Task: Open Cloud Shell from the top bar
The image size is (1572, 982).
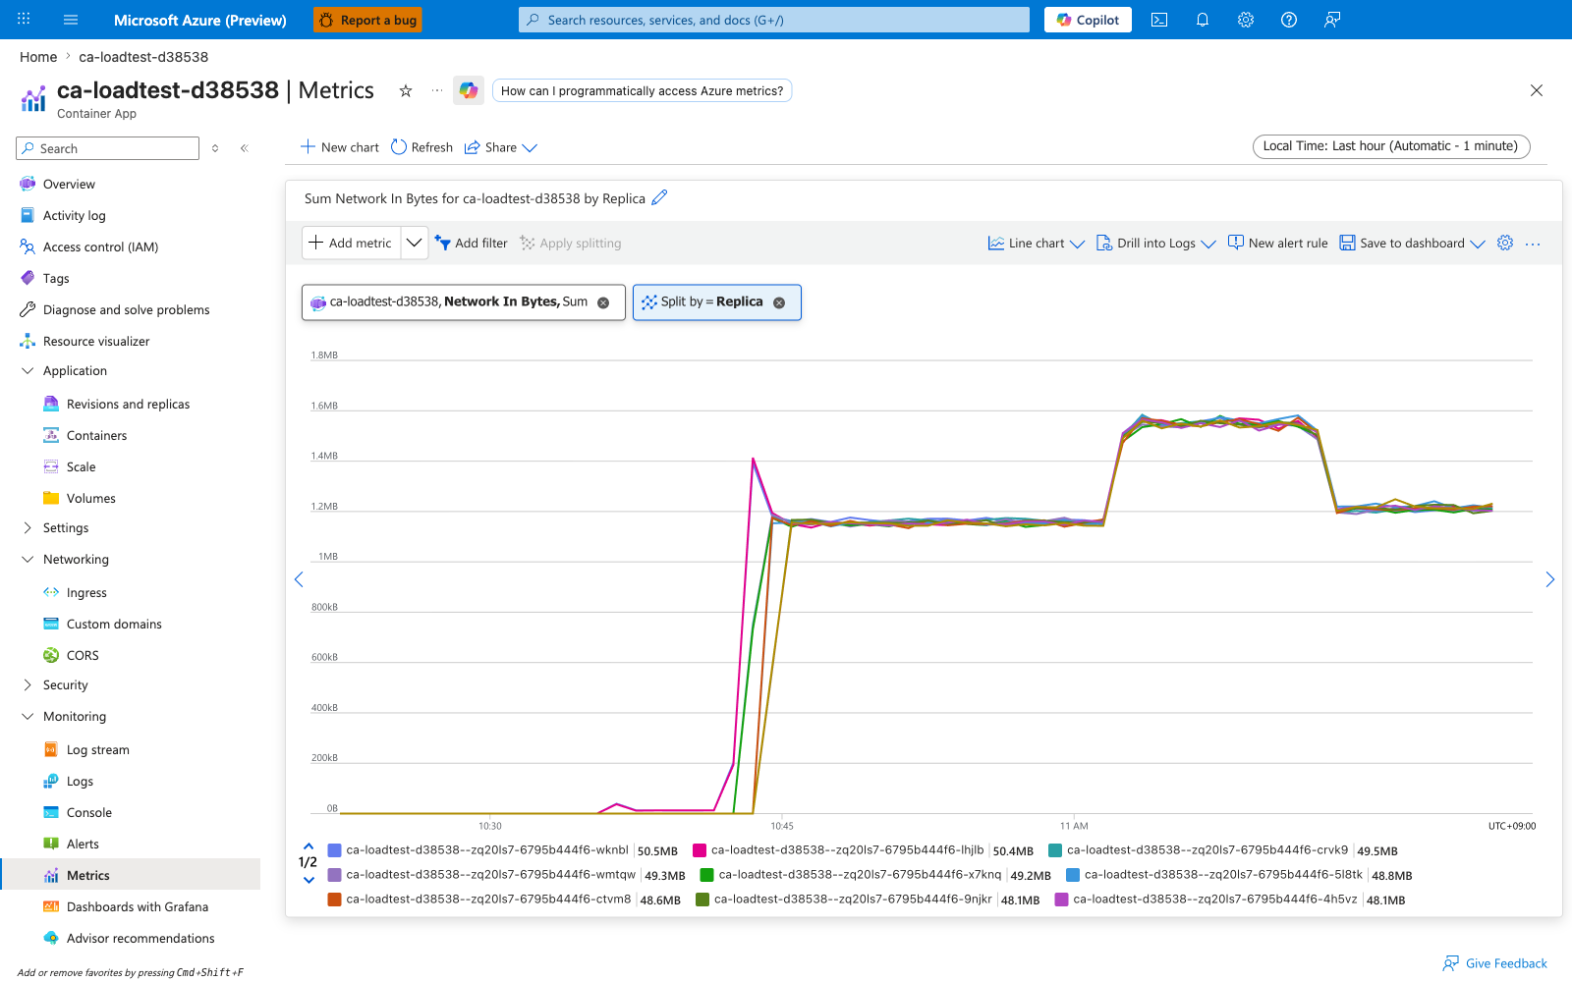Action: (1159, 20)
